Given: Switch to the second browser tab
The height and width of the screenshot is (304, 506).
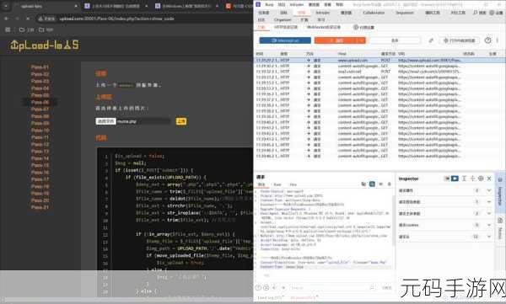Looking at the screenshot, I should [x=116, y=6].
